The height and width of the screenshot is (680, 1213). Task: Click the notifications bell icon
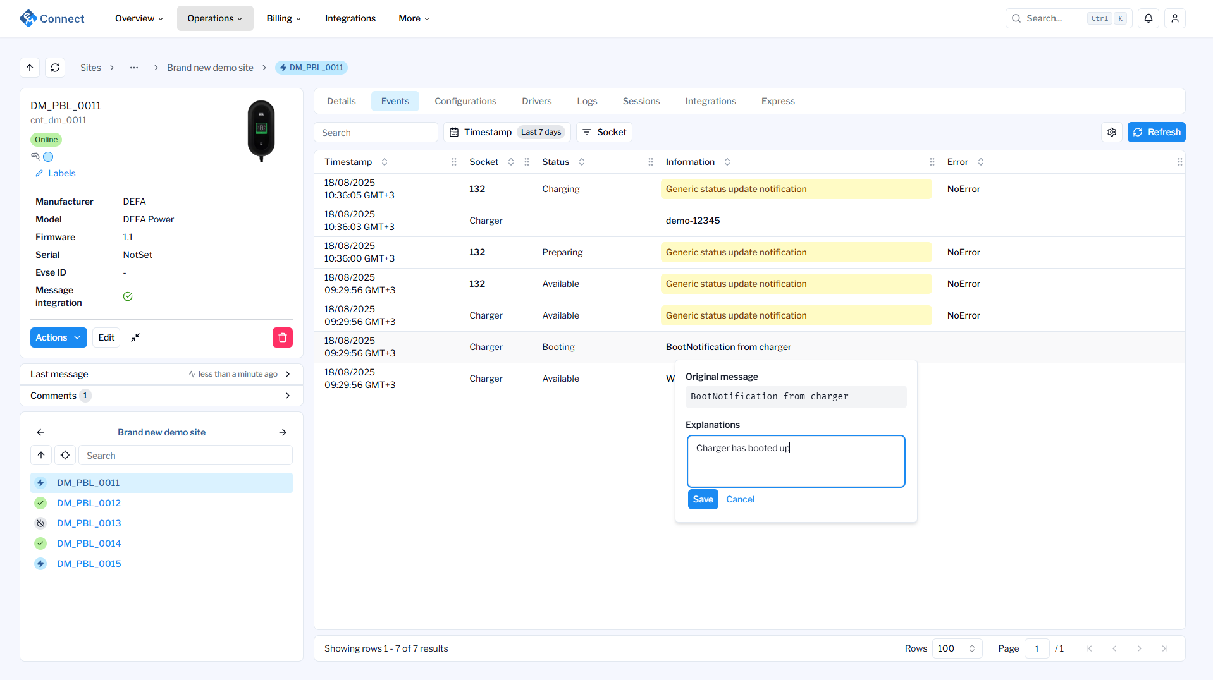point(1148,18)
